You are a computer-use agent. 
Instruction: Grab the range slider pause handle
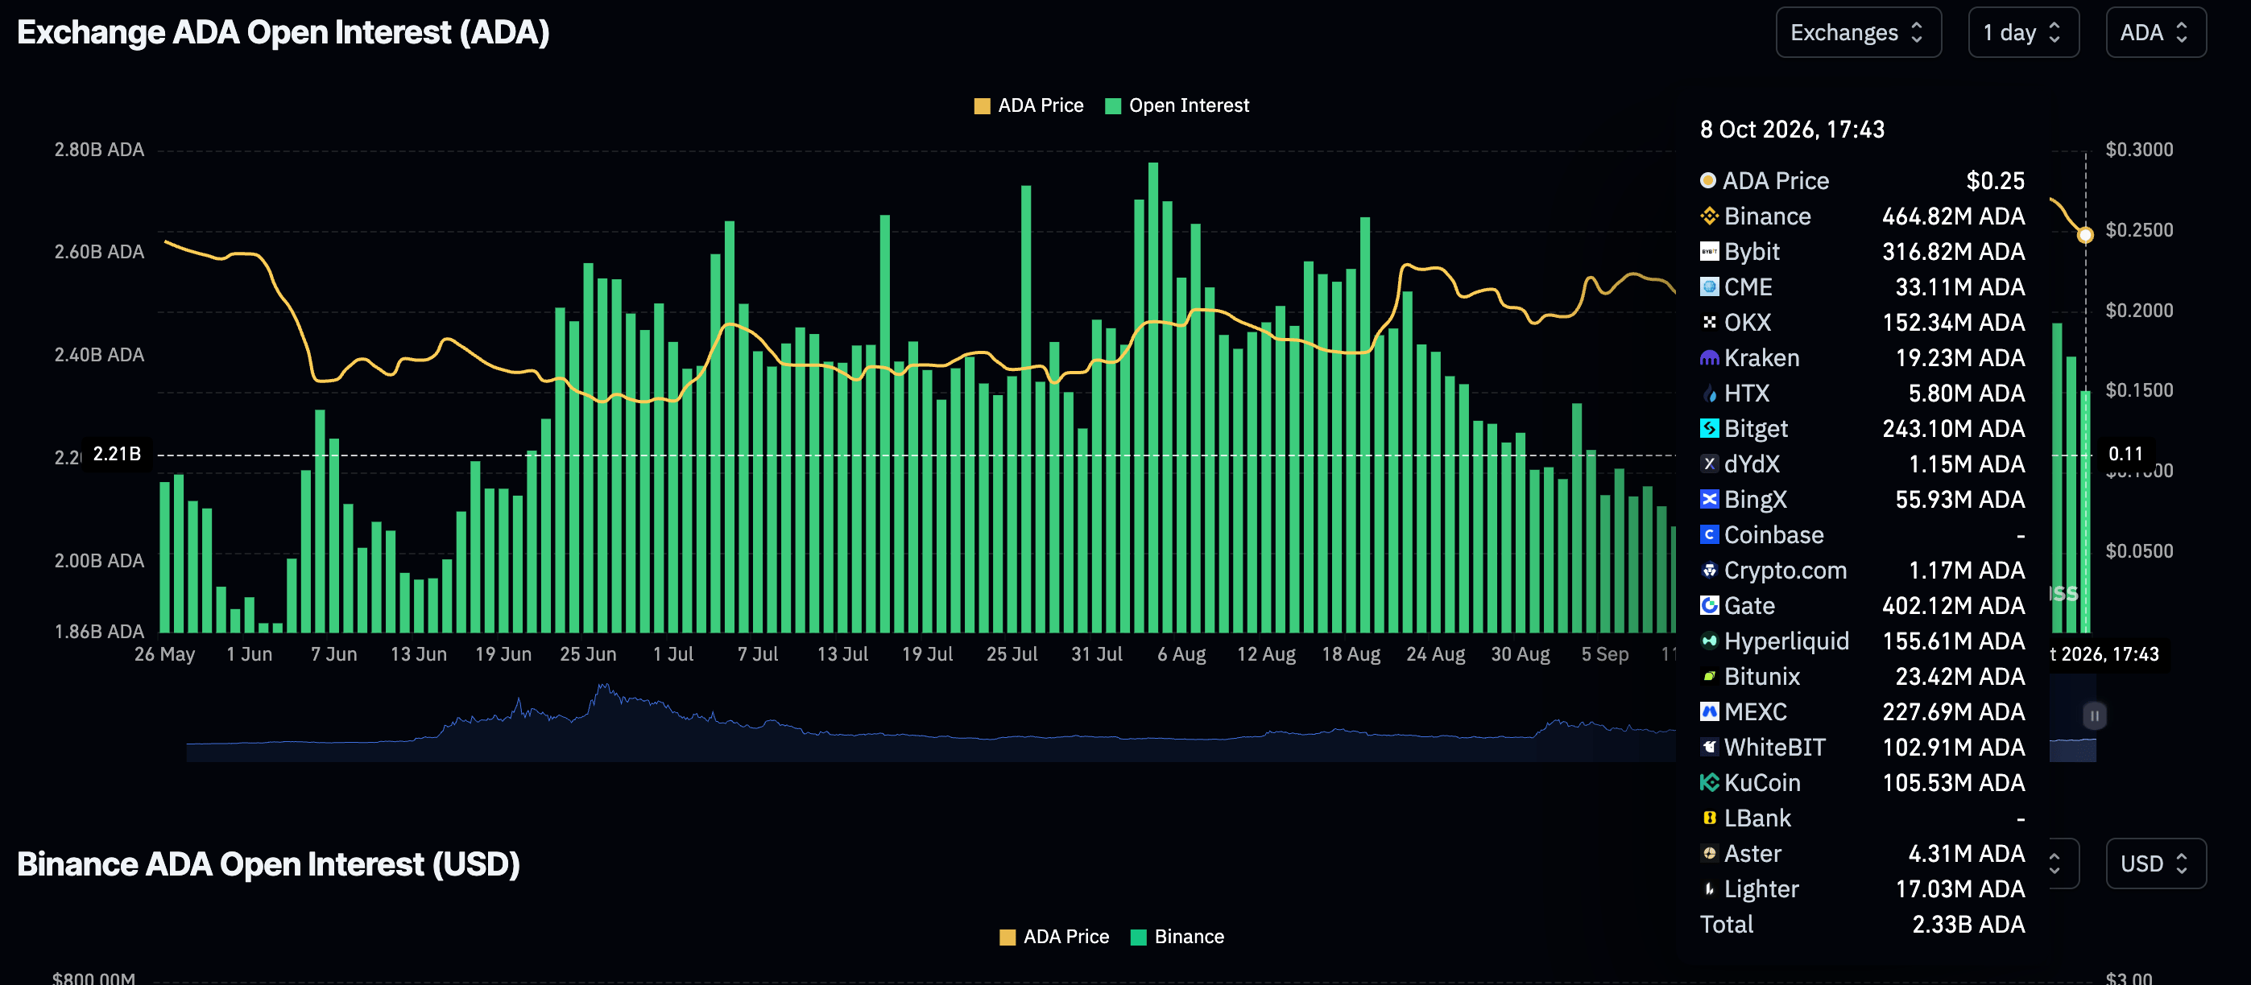click(x=2095, y=716)
